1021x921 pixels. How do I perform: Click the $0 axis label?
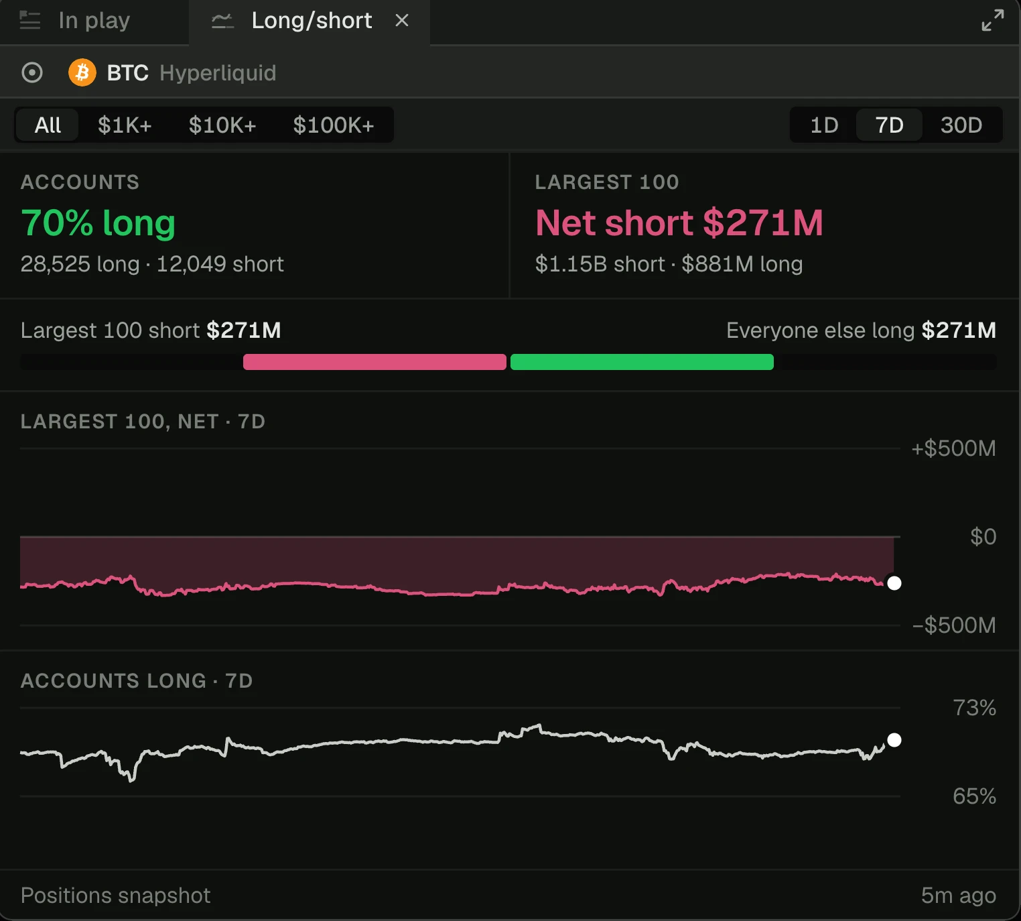(x=983, y=537)
